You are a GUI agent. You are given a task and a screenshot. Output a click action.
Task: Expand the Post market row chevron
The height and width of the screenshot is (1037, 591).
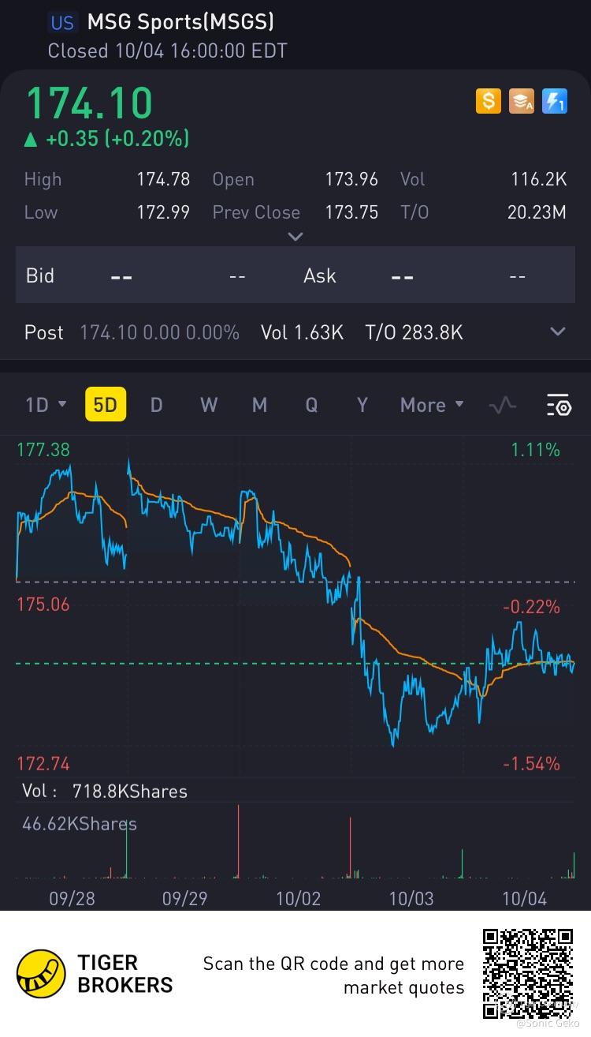(x=558, y=332)
